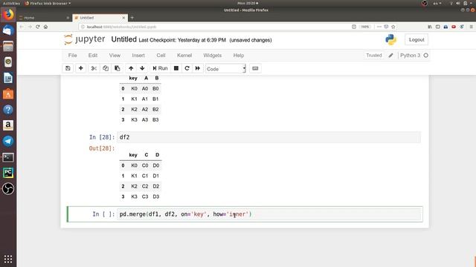The height and width of the screenshot is (267, 476).
Task: Open Firefox hamburger menu
Action: click(471, 27)
